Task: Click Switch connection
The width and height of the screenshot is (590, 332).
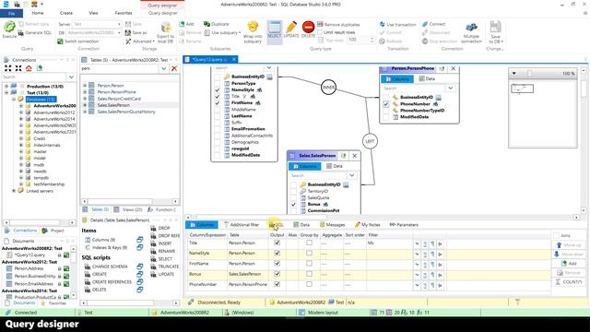Action: (x=77, y=41)
